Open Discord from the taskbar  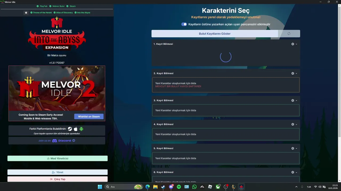click(171, 187)
